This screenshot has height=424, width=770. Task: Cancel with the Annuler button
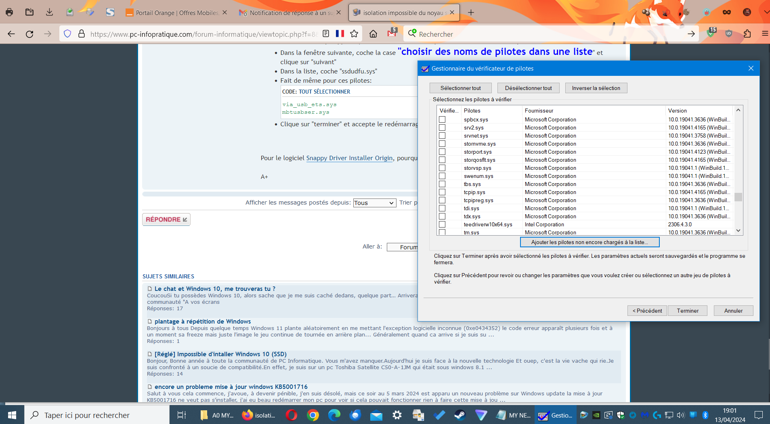733,311
